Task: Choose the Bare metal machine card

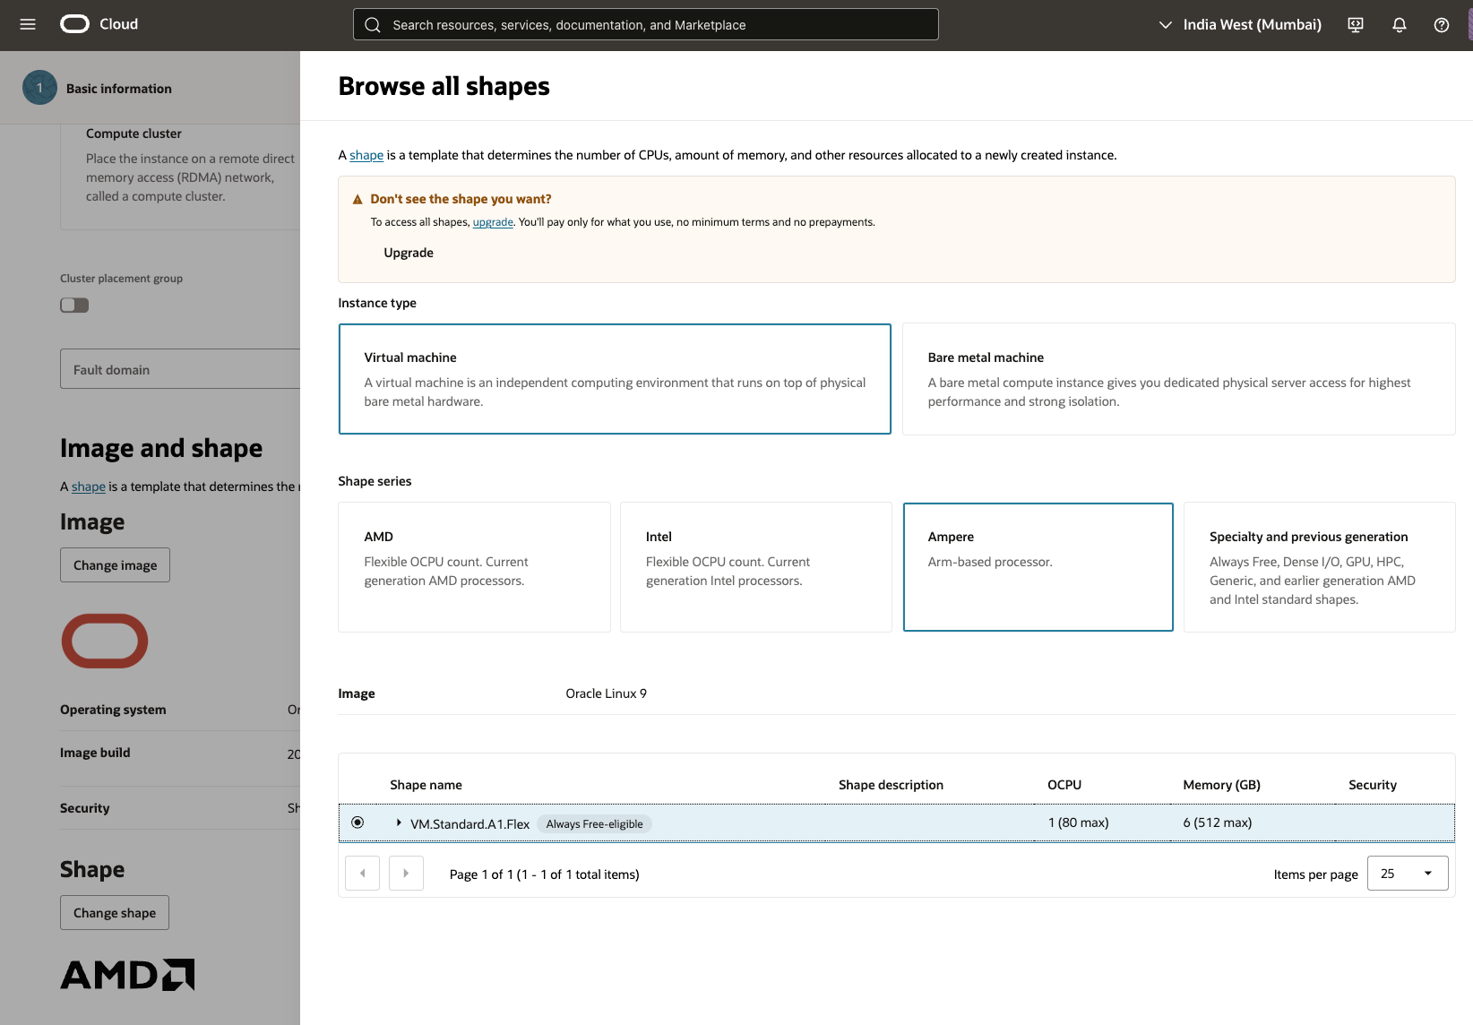Action: [1178, 379]
